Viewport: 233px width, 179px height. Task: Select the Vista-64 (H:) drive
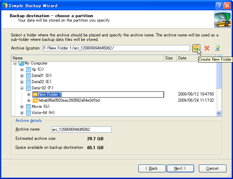pyautogui.click(x=43, y=113)
